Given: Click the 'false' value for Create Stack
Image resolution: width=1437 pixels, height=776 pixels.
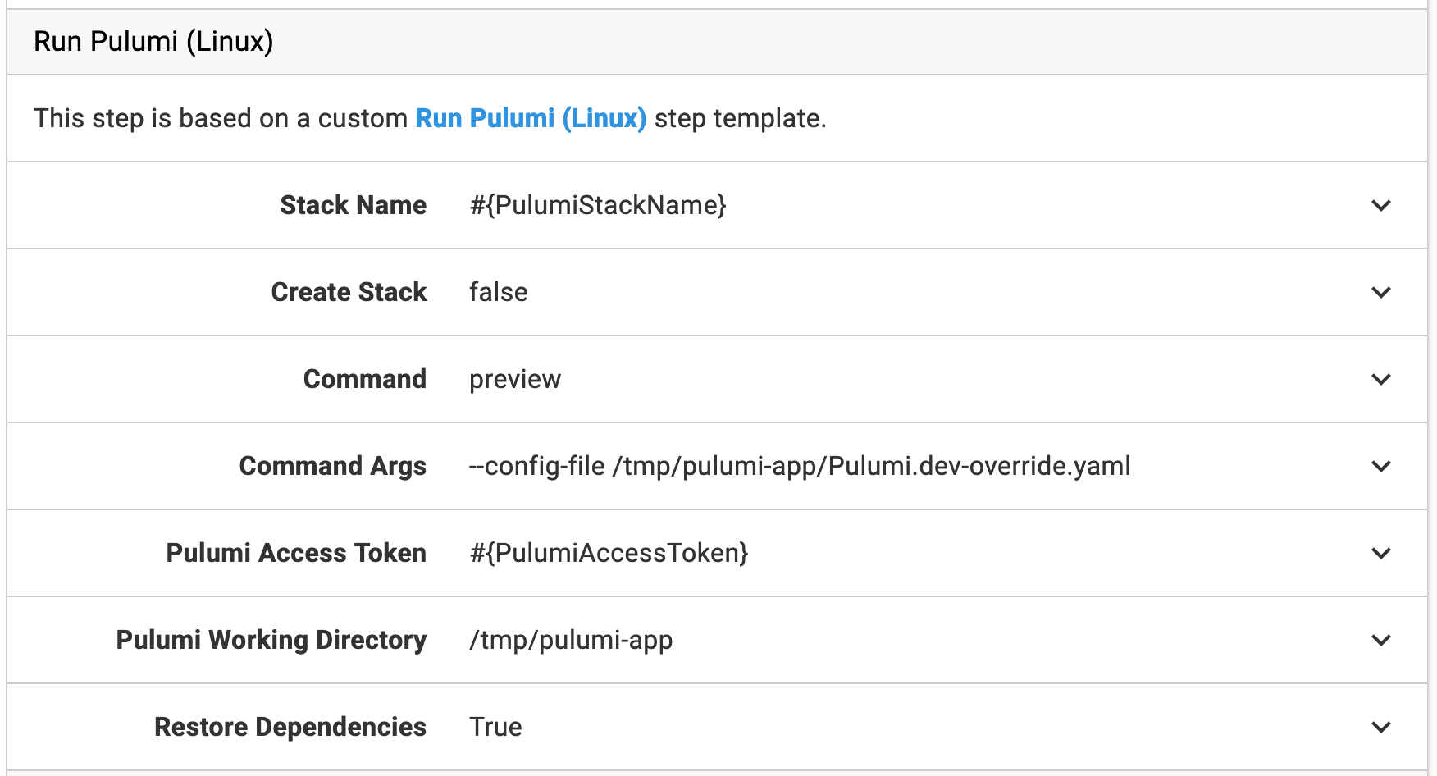Looking at the screenshot, I should click(499, 292).
